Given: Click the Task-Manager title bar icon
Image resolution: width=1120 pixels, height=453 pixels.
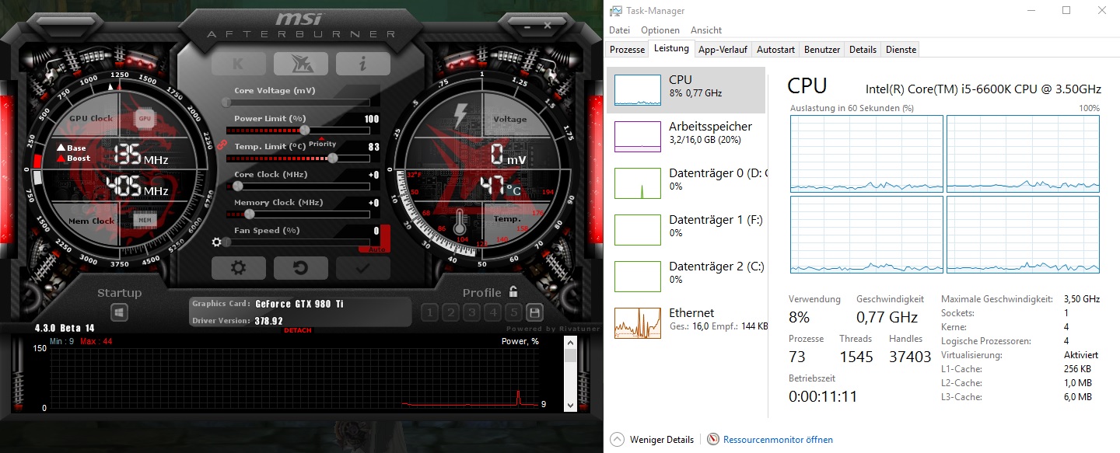Looking at the screenshot, I should [x=616, y=11].
